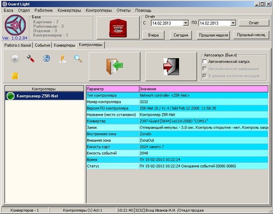Click the blue refresh controller icon
Image resolution: width=273 pixels, height=214 pixels.
pyautogui.click(x=46, y=59)
